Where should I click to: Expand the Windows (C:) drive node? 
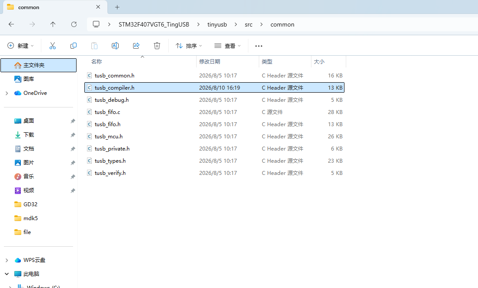10,287
